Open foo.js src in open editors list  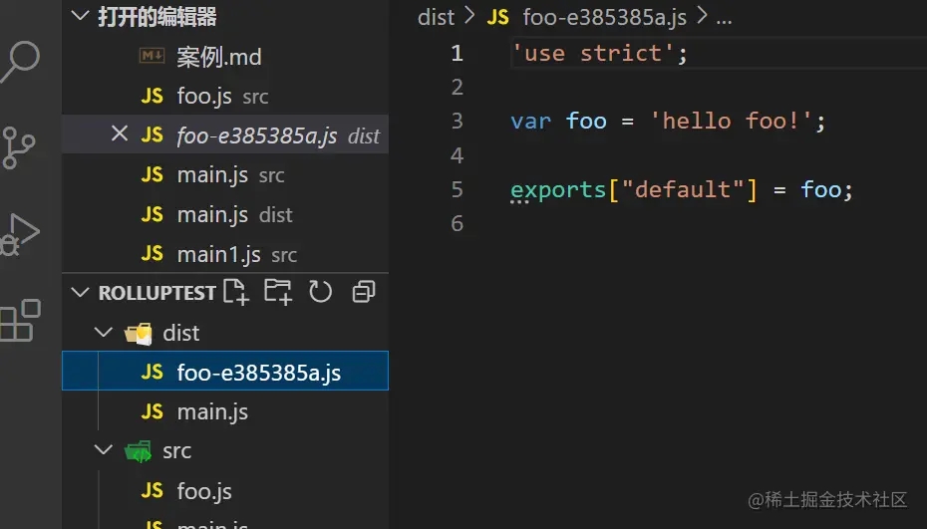tap(225, 96)
